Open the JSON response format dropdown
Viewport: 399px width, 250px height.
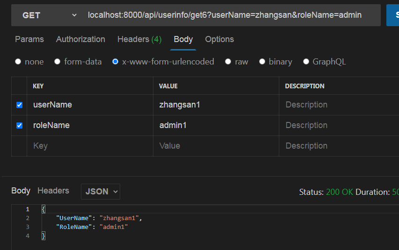pos(101,192)
